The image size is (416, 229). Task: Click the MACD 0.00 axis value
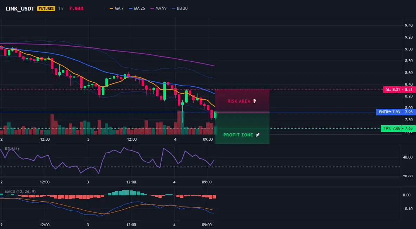(407, 195)
